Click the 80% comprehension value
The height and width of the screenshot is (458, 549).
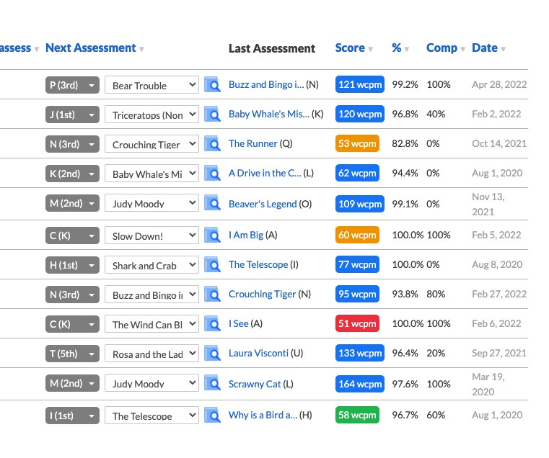point(436,295)
